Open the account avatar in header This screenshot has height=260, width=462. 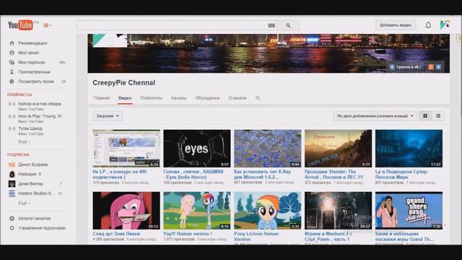click(x=445, y=25)
